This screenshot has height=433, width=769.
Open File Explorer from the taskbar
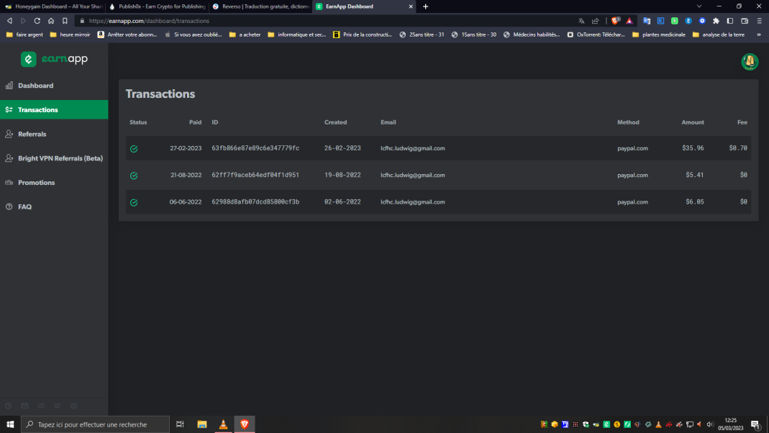[201, 424]
